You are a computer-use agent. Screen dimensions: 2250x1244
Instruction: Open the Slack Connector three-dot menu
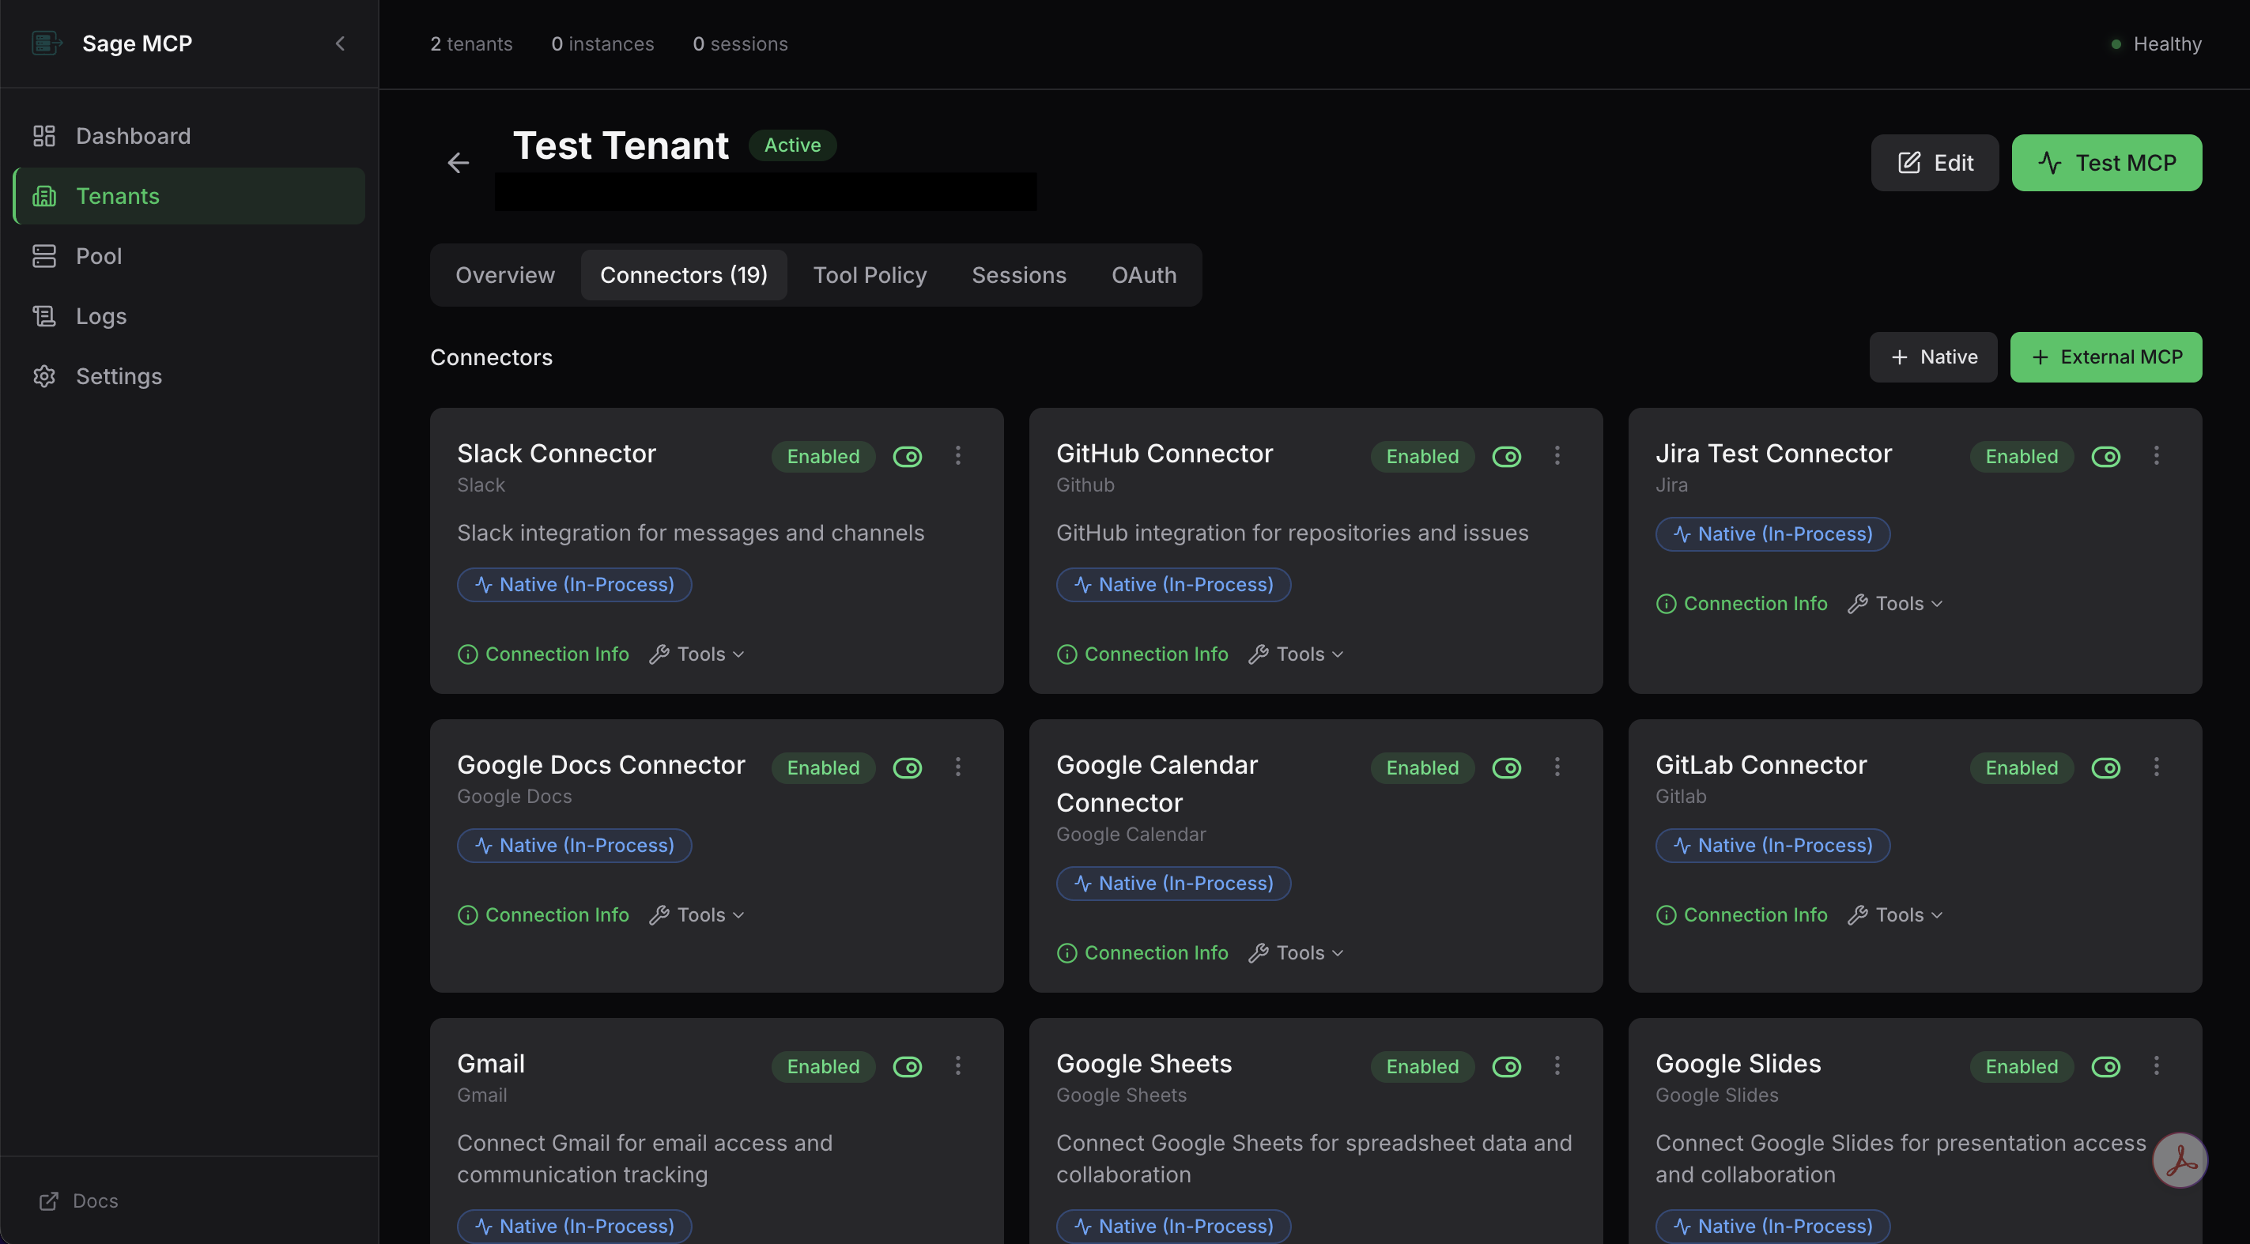[957, 456]
